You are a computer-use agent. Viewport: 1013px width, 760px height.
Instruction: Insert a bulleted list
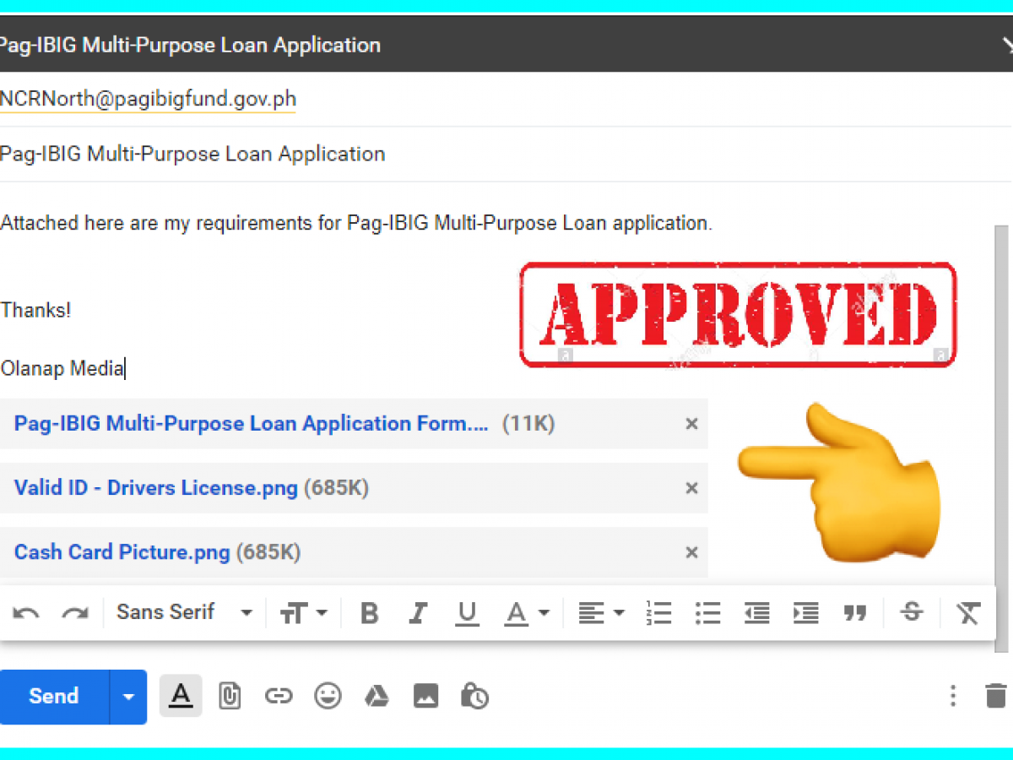(x=707, y=613)
